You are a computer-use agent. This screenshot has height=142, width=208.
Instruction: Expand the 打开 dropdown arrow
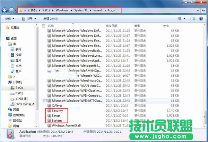coord(35,19)
